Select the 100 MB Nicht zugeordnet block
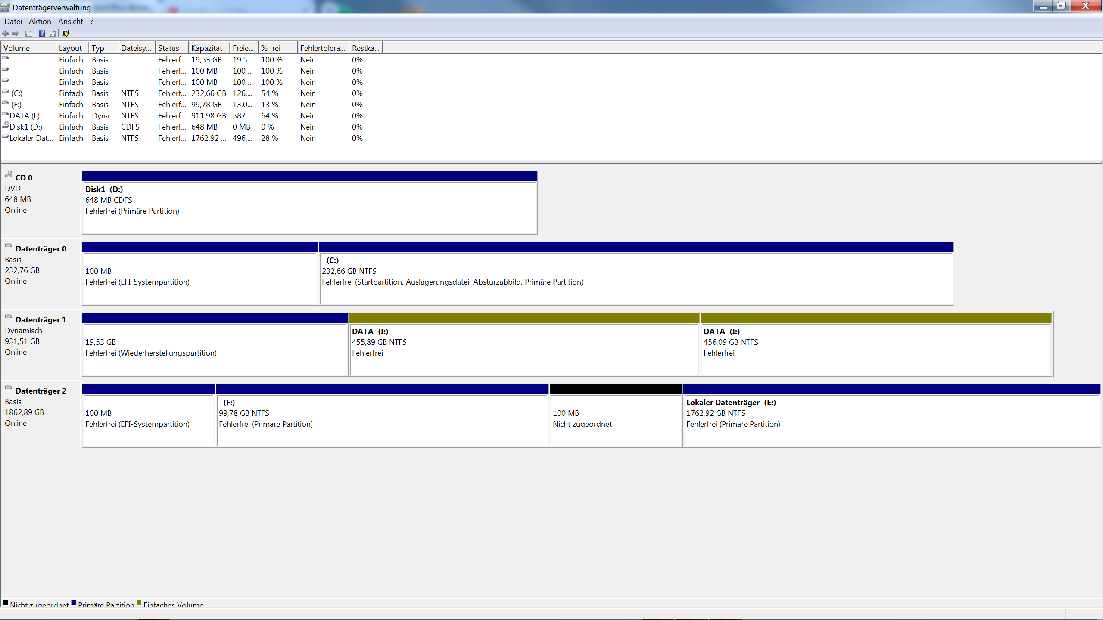Screen dimensions: 1103x620 click(x=616, y=420)
